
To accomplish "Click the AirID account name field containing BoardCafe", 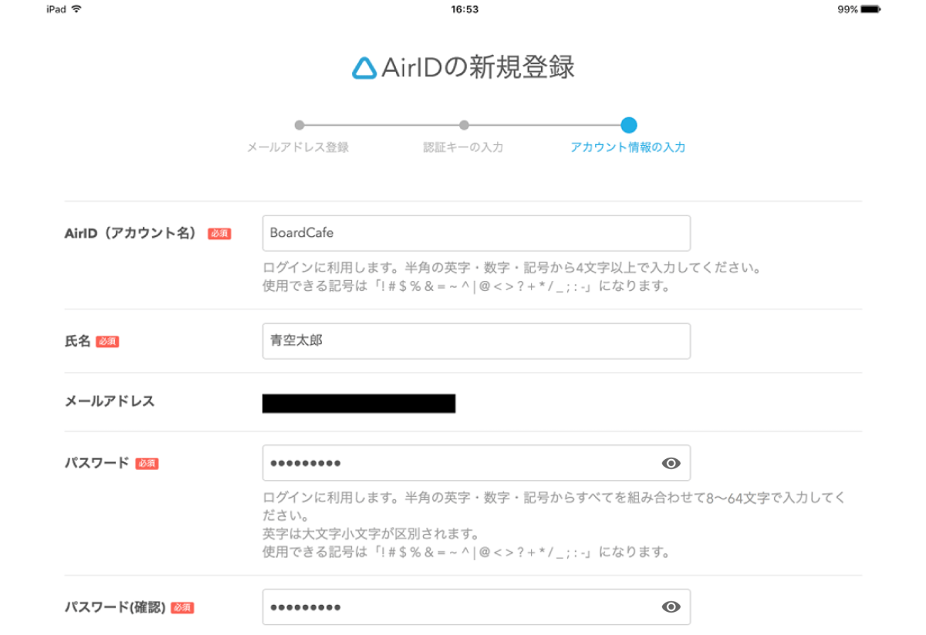I will tap(476, 233).
